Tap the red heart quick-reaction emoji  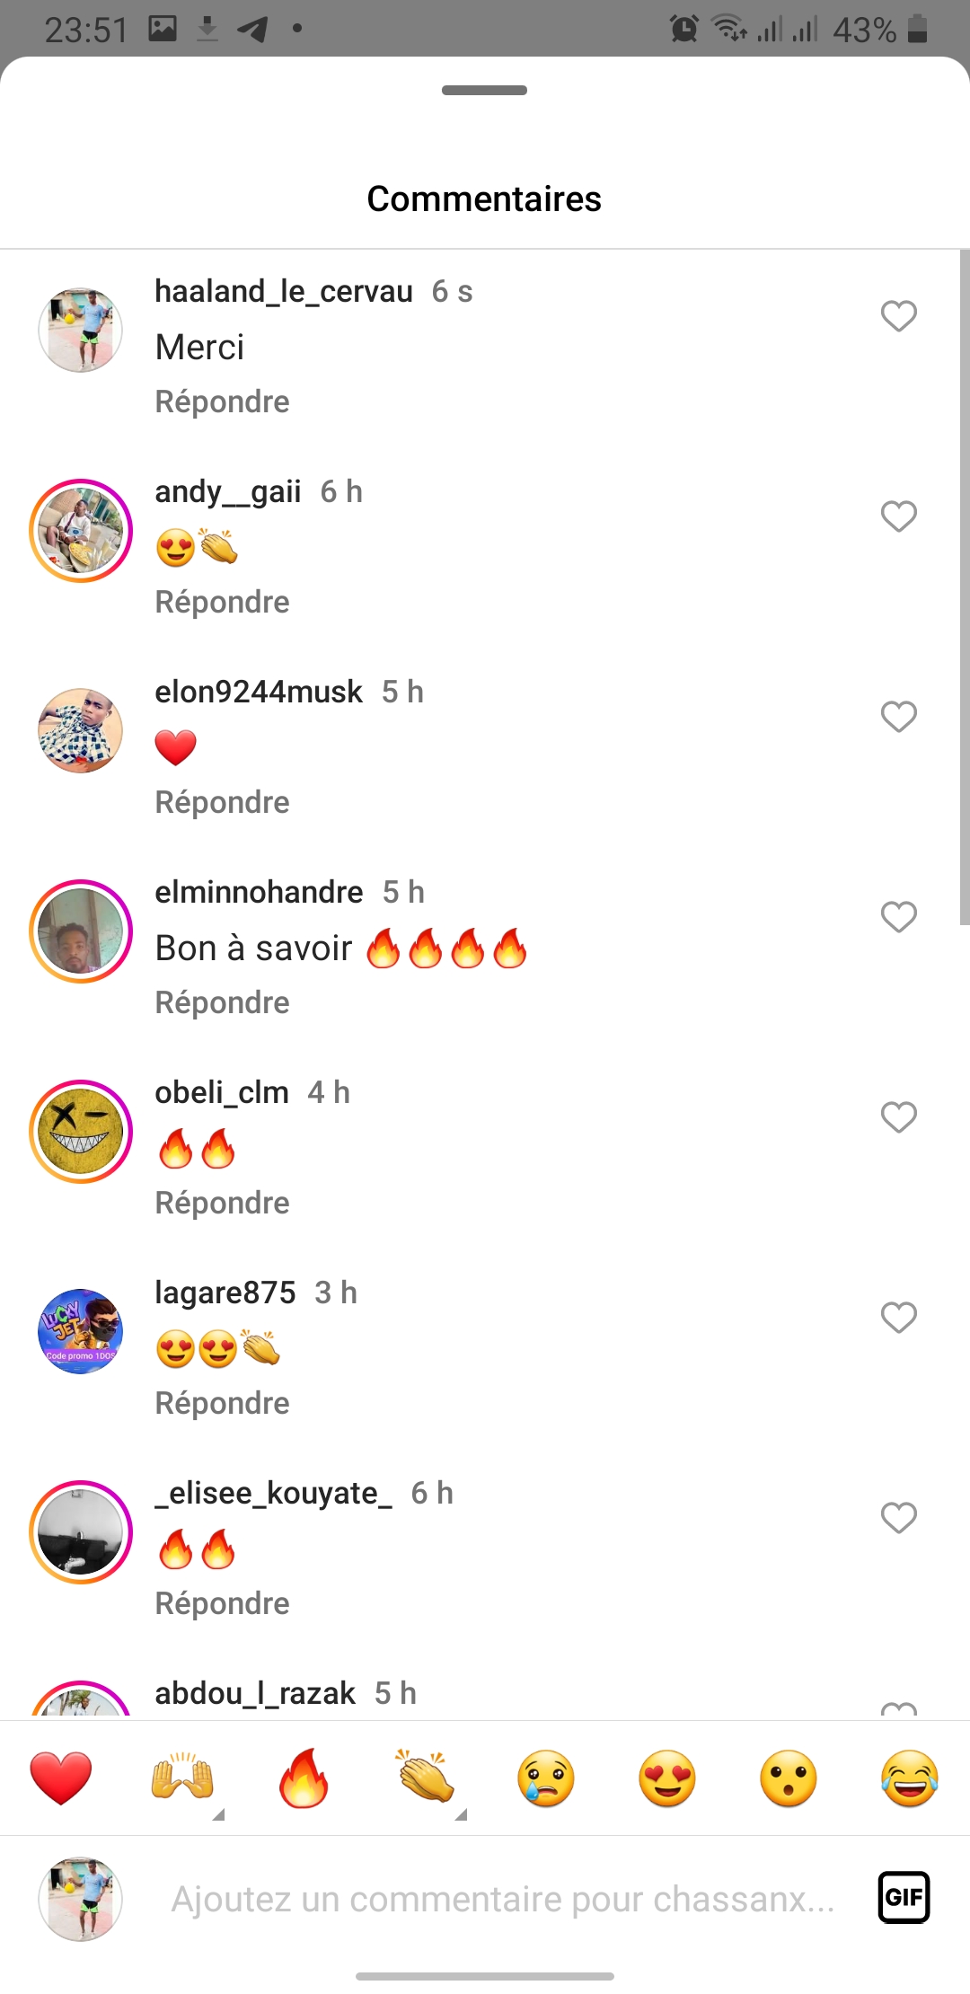[x=61, y=1778]
